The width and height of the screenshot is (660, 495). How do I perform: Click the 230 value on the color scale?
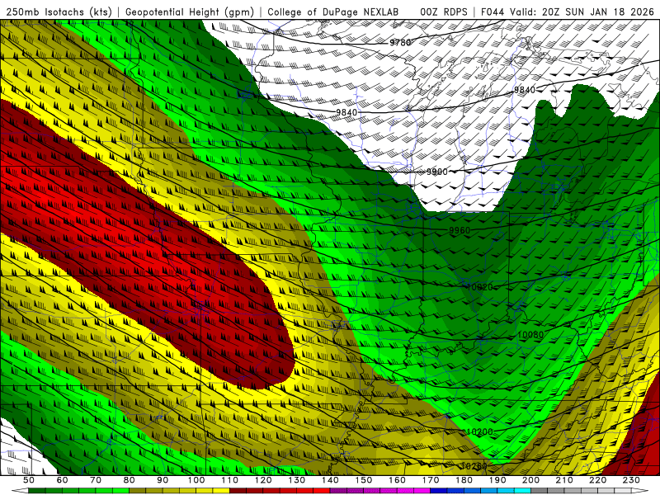click(x=631, y=480)
